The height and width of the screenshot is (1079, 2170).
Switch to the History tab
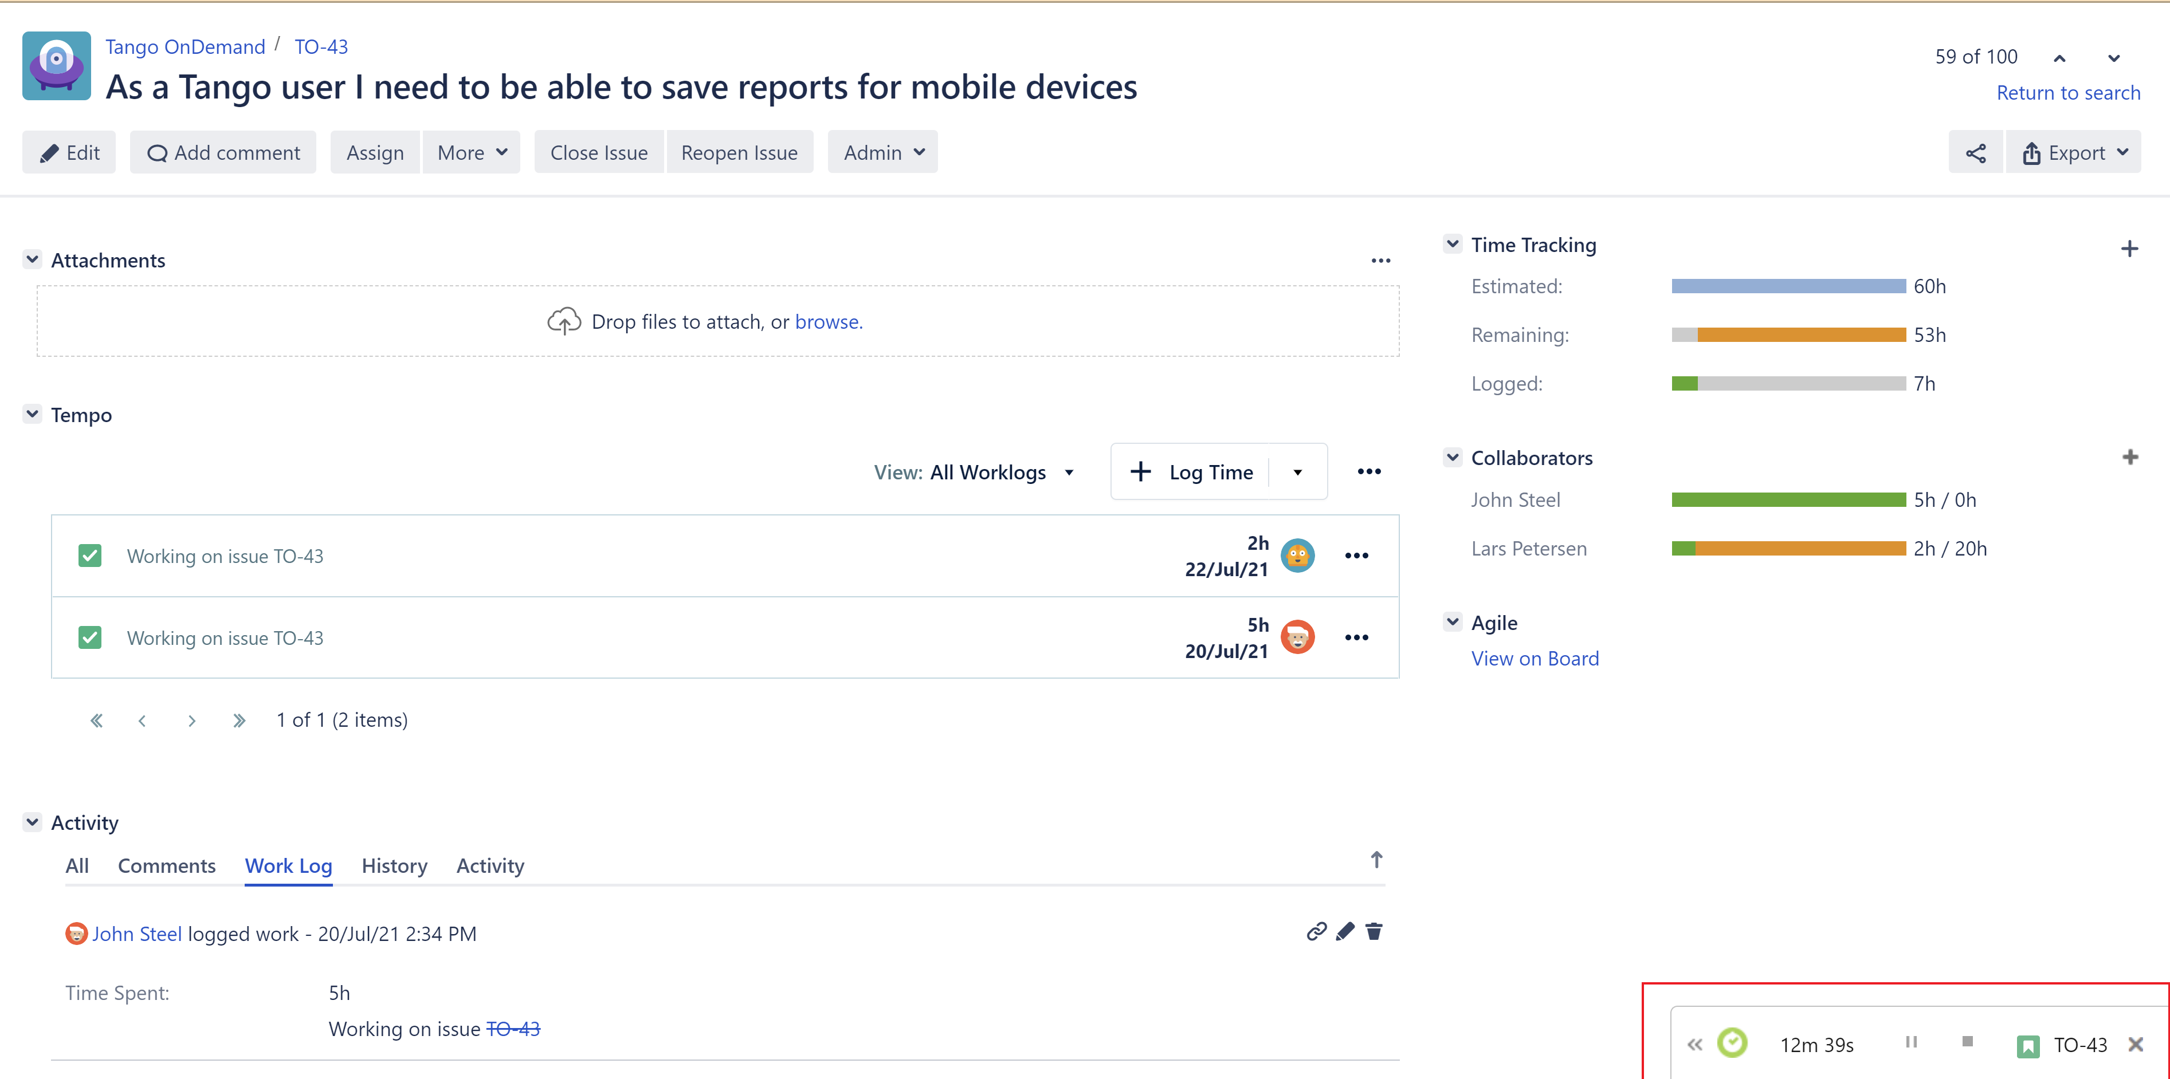(394, 865)
